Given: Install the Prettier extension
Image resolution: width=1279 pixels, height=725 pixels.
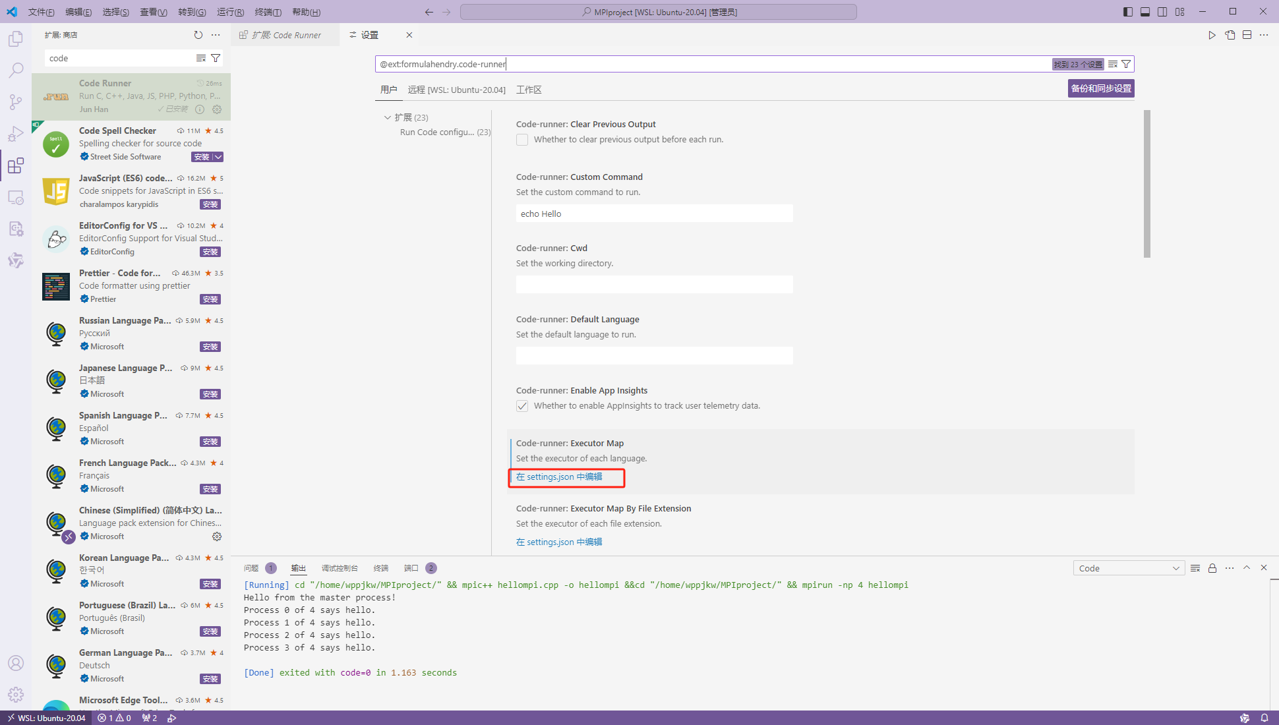Looking at the screenshot, I should click(x=210, y=299).
